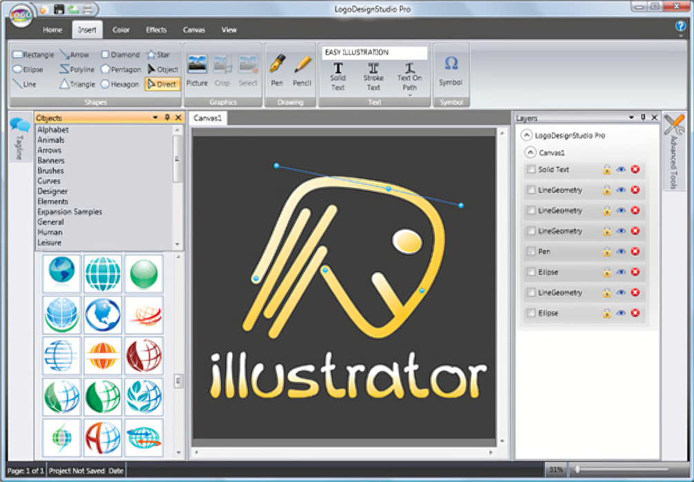Select the Banners object category

[51, 160]
